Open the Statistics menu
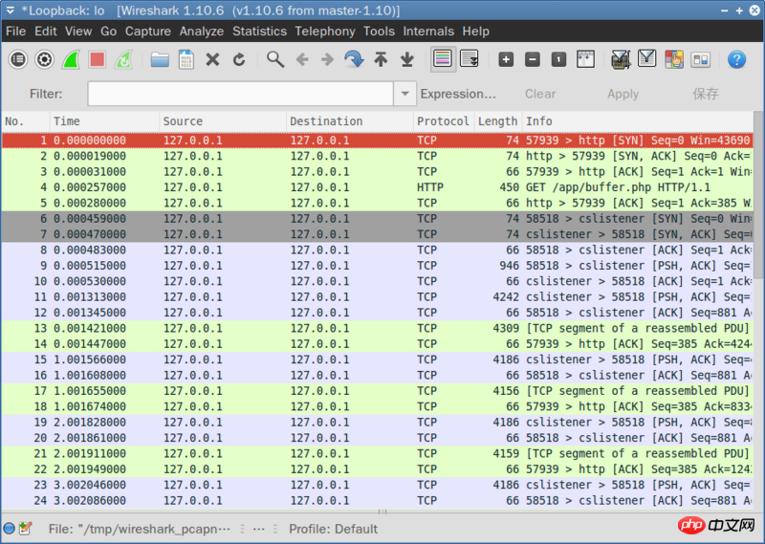765x544 pixels. (259, 32)
